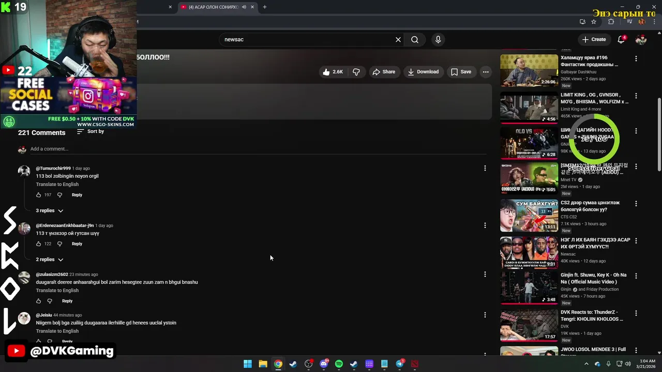Click the search magnifier button
The height and width of the screenshot is (372, 662).
pyautogui.click(x=415, y=39)
